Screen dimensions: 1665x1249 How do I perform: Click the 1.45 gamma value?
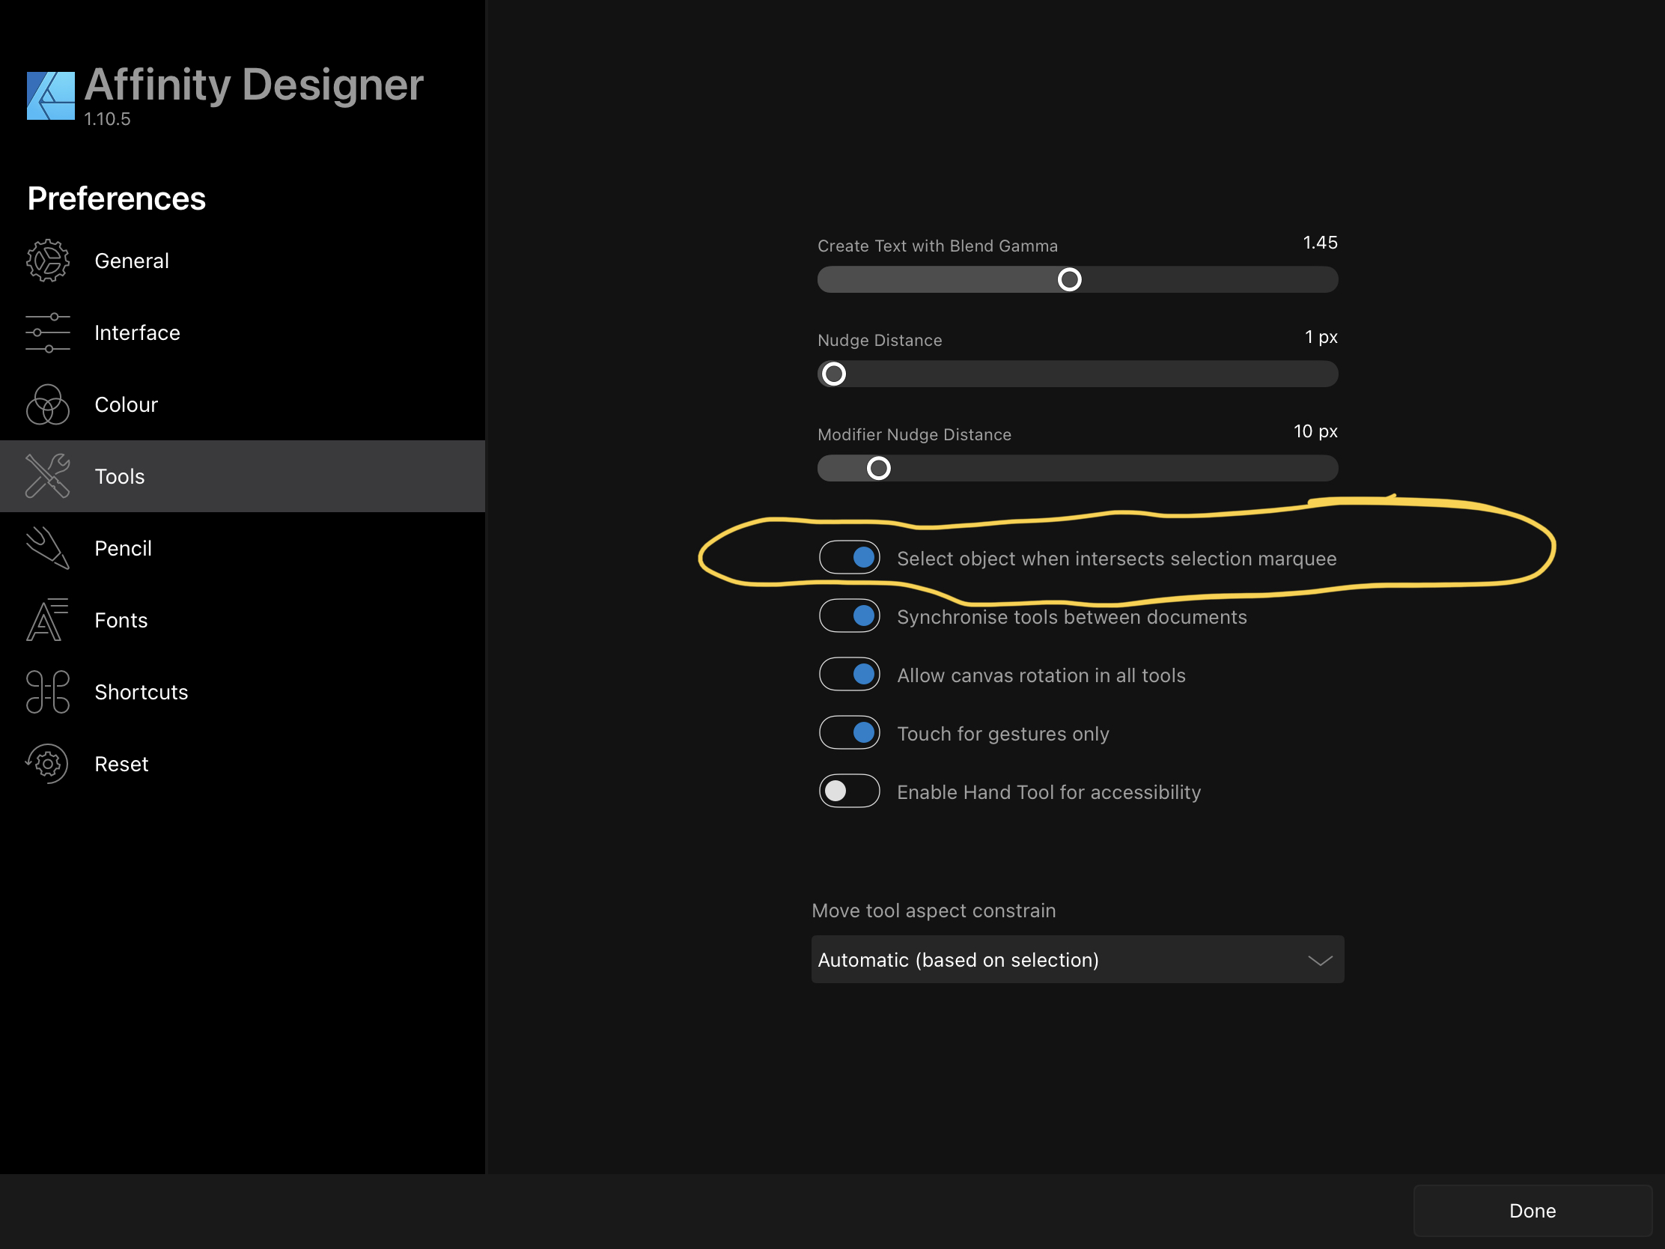click(1320, 243)
